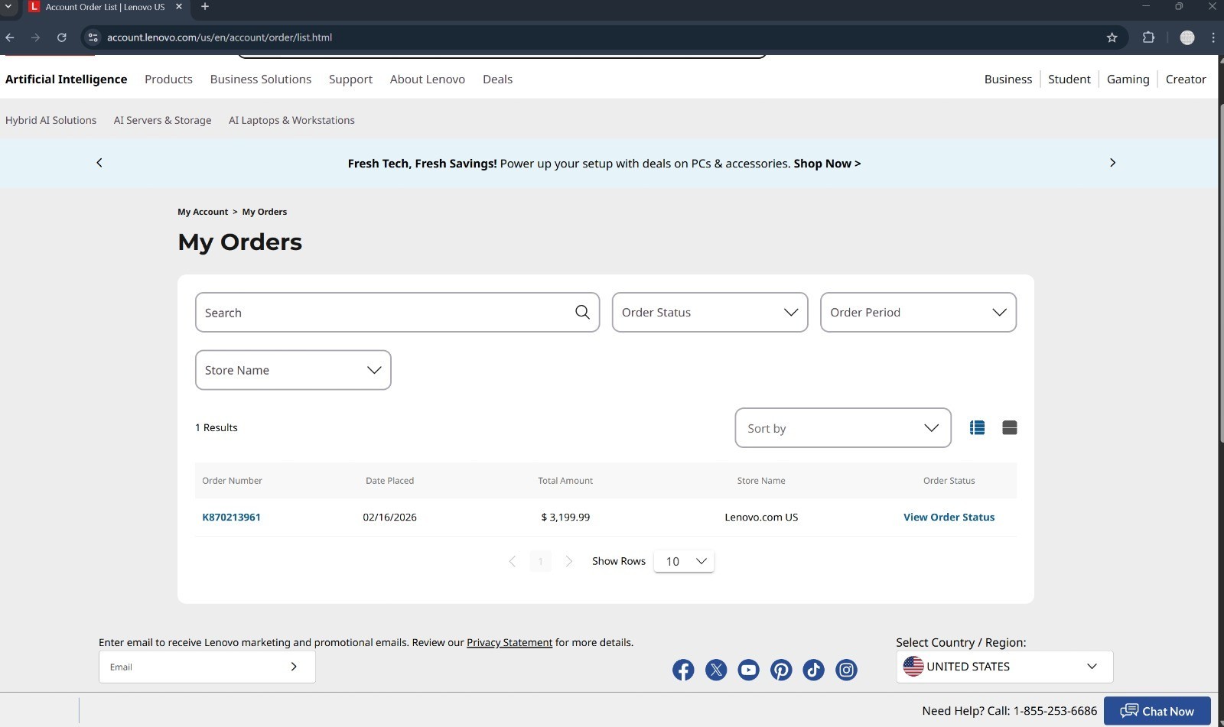The width and height of the screenshot is (1224, 727).
Task: Open Lenovo YouTube icon
Action: [x=748, y=670]
